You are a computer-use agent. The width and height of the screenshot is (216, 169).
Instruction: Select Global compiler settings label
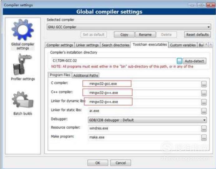coord(23,46)
